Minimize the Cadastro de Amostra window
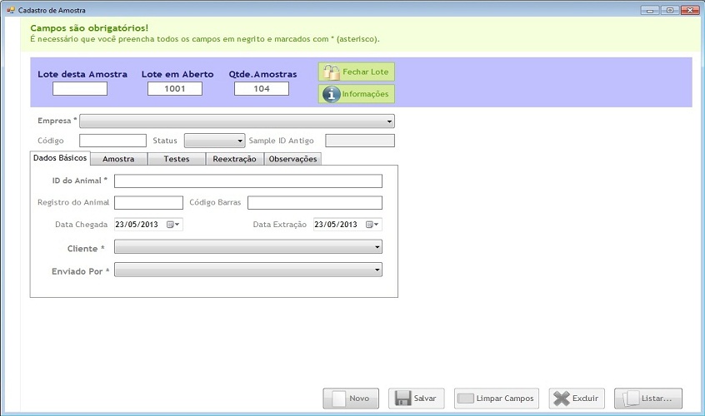Screen dimensions: 705x416 click(x=650, y=10)
